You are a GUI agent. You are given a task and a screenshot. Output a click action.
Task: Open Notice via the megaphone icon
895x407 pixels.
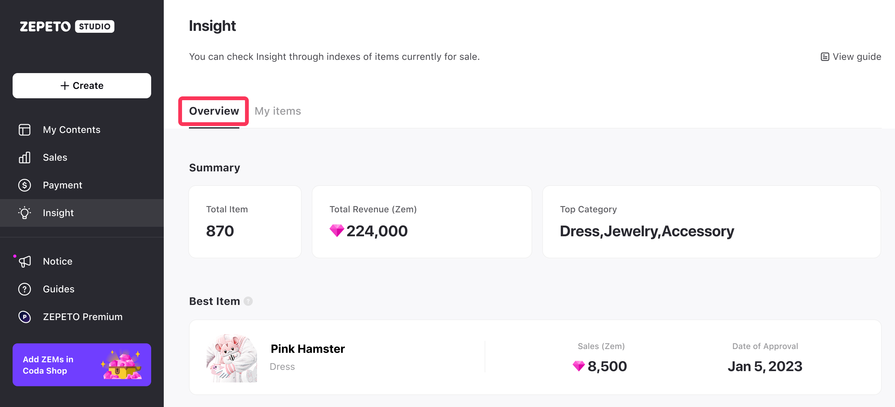point(24,261)
